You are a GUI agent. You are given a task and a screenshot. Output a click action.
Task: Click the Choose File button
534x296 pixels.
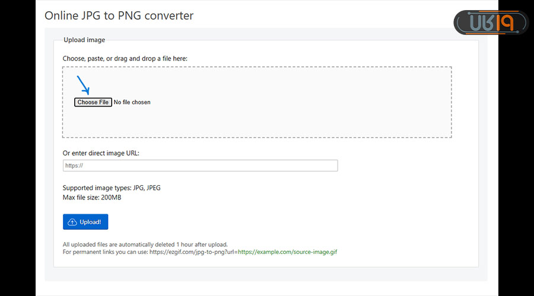[93, 102]
